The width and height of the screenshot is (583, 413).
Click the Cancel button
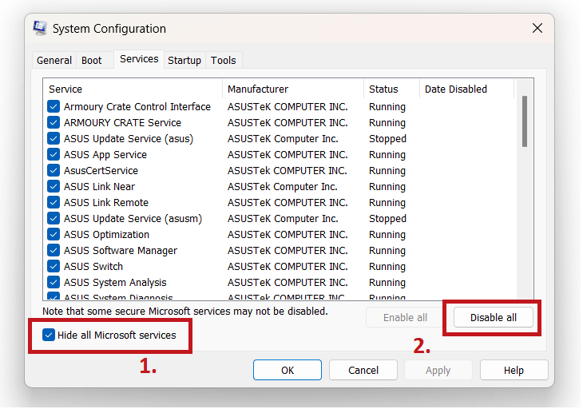click(x=364, y=371)
